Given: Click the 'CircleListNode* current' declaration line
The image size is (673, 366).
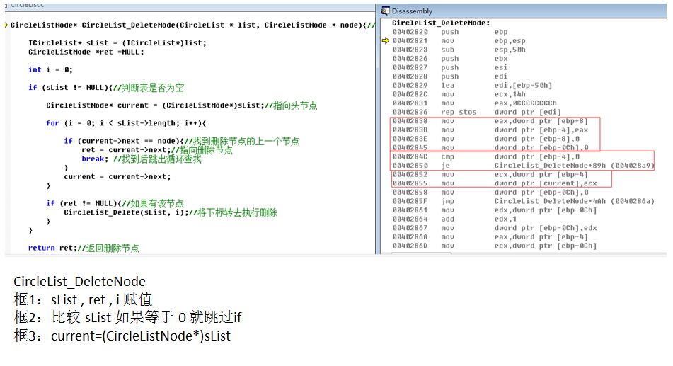Looking at the screenshot, I should (x=182, y=105).
